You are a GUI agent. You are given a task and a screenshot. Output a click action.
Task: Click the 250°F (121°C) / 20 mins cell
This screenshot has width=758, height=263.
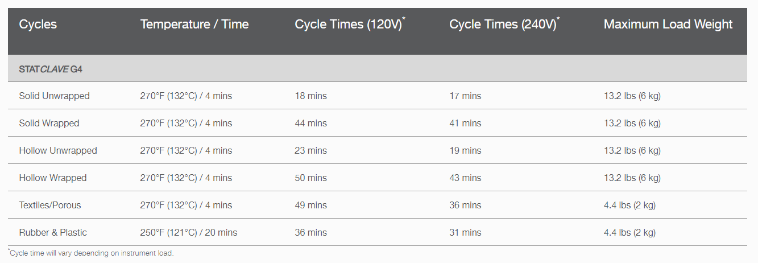189,233
